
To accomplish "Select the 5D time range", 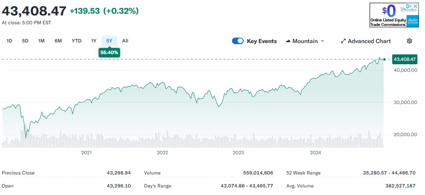I will click(x=25, y=41).
